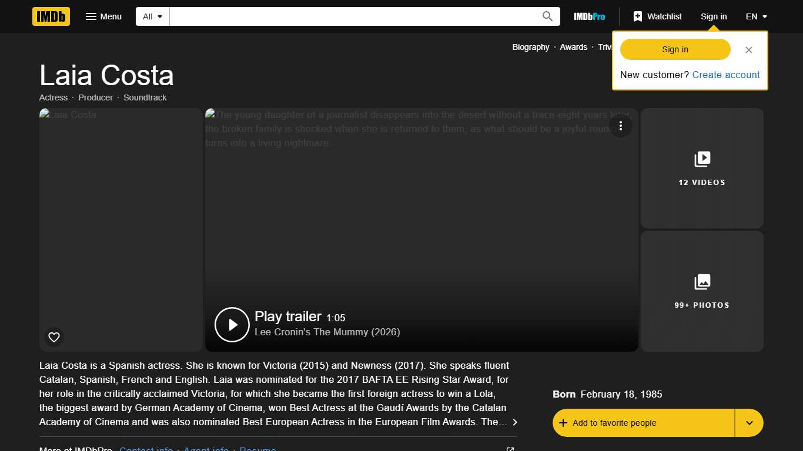803x451 pixels.
Task: Click the IMDb logo
Action: 51,16
